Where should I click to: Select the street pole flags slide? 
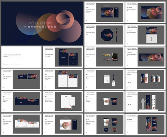(146, 80)
